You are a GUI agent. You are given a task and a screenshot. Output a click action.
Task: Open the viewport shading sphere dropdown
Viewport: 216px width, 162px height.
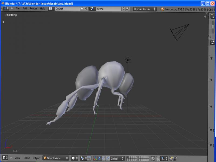(75, 158)
